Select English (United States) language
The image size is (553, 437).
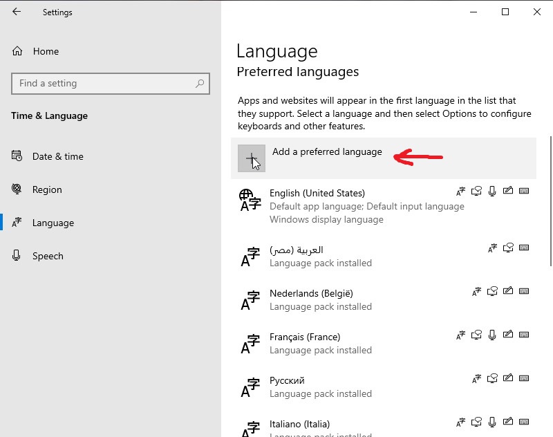[x=384, y=206]
